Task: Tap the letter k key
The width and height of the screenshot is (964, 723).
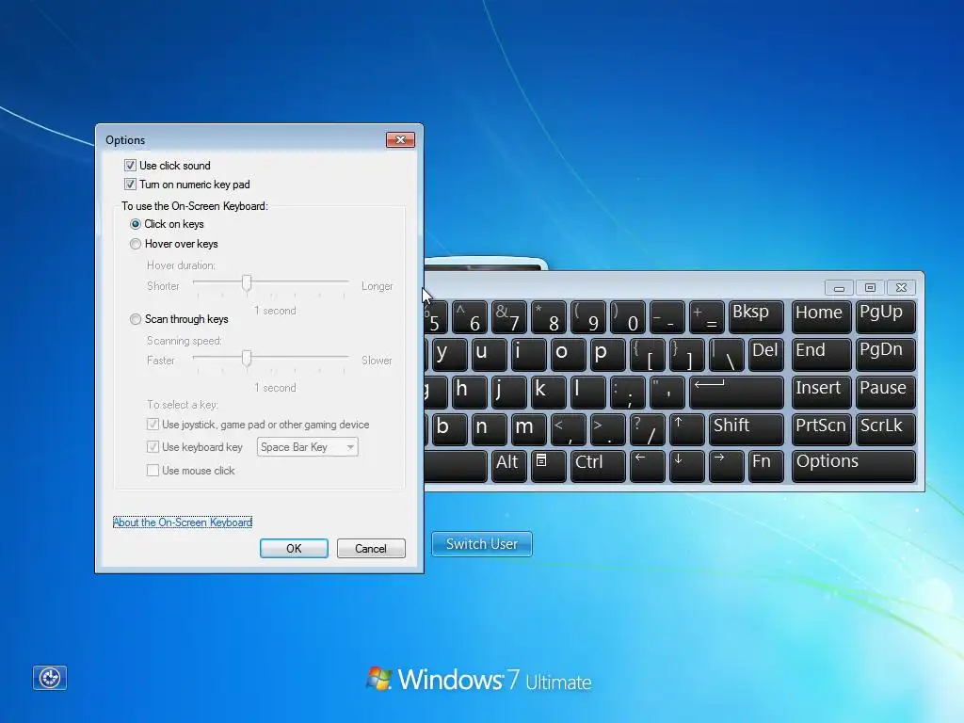Action: pyautogui.click(x=548, y=393)
